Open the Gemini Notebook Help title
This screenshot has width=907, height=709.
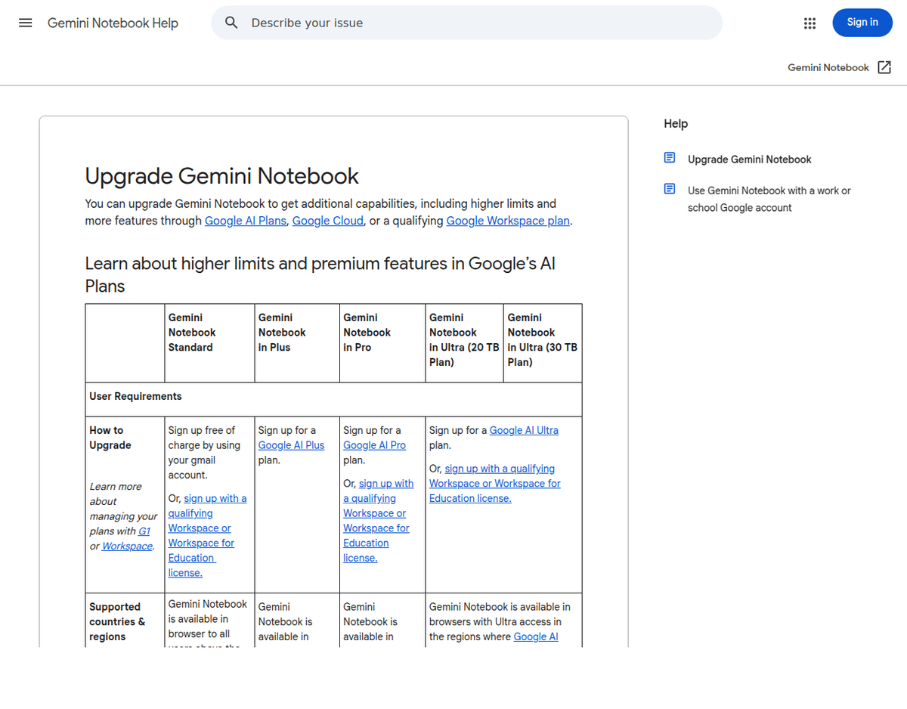(113, 23)
